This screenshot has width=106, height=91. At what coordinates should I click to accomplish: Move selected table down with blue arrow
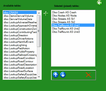pyautogui.click(x=63, y=75)
